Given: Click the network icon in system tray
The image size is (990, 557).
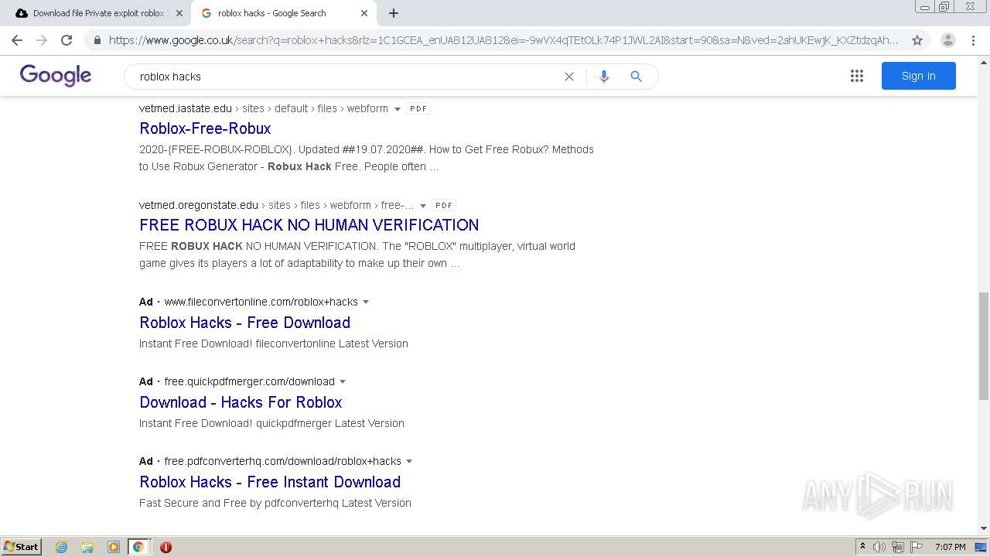Looking at the screenshot, I should click(x=898, y=547).
